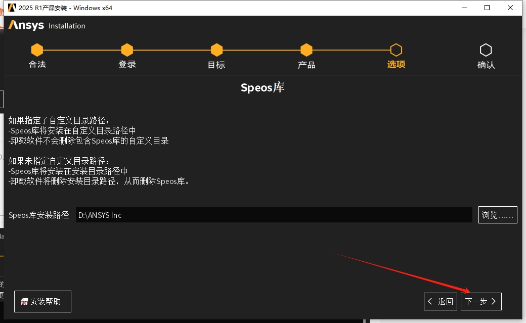The height and width of the screenshot is (323, 526).
Task: Click the Ansys logo in the header
Action: (x=26, y=25)
